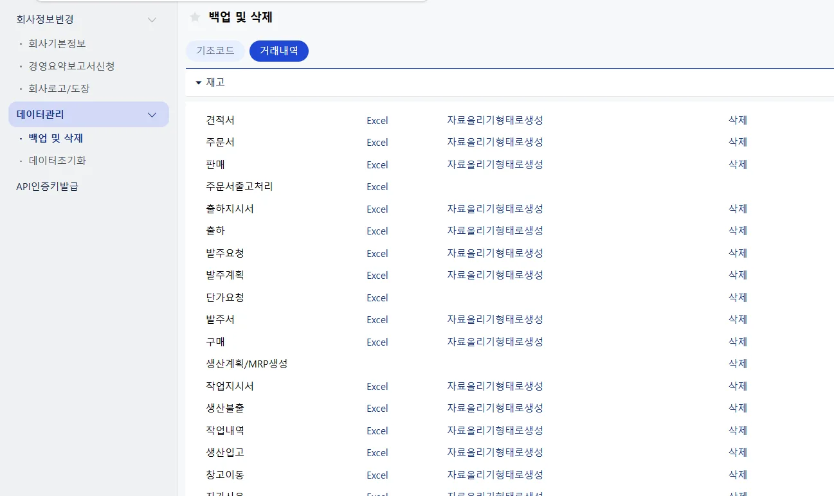The width and height of the screenshot is (834, 496).
Task: Delete 생산불출 data
Action: pos(738,408)
